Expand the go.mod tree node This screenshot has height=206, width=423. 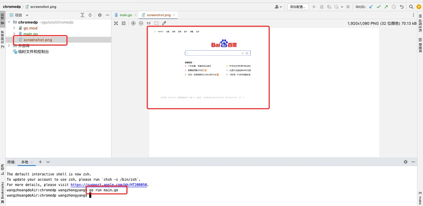[x=14, y=28]
